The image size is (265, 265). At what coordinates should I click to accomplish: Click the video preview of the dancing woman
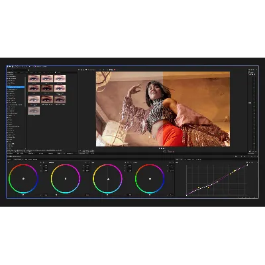163,109
